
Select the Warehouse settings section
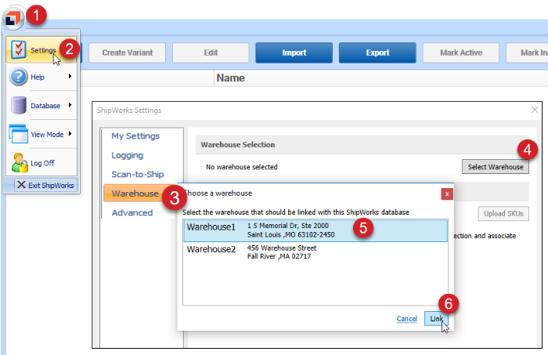tap(135, 194)
